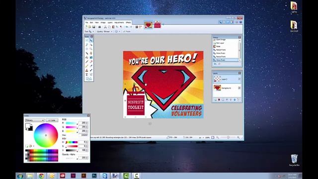Open the palette options dropdown arrow
The width and height of the screenshot is (318, 179).
tap(33, 146)
